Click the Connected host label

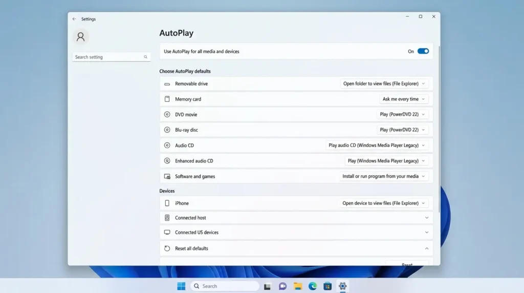(x=190, y=218)
